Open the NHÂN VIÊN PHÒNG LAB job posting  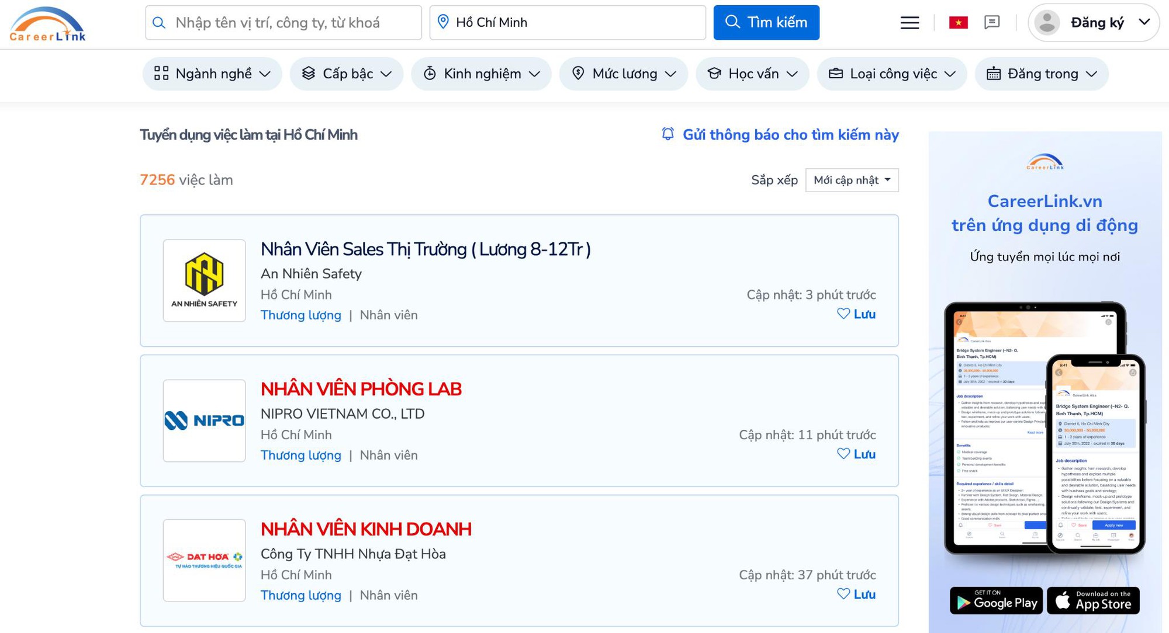pyautogui.click(x=361, y=388)
